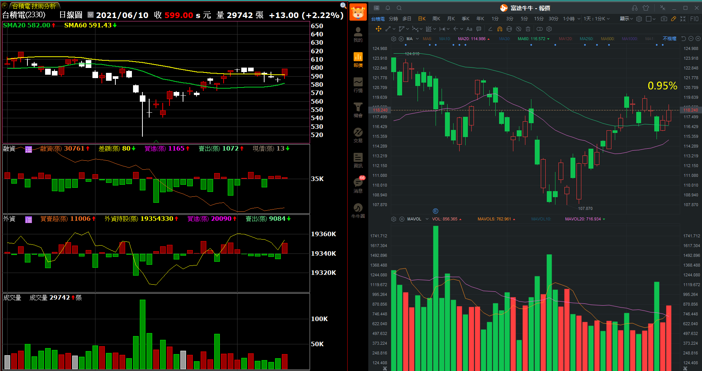Open the 融資 panel list icon
Image resolution: width=702 pixels, height=371 pixels.
click(x=29, y=149)
